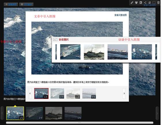Select the 4/4 thumbnail in bottom filmstrip
The height and width of the screenshot is (125, 162).
click(x=73, y=113)
